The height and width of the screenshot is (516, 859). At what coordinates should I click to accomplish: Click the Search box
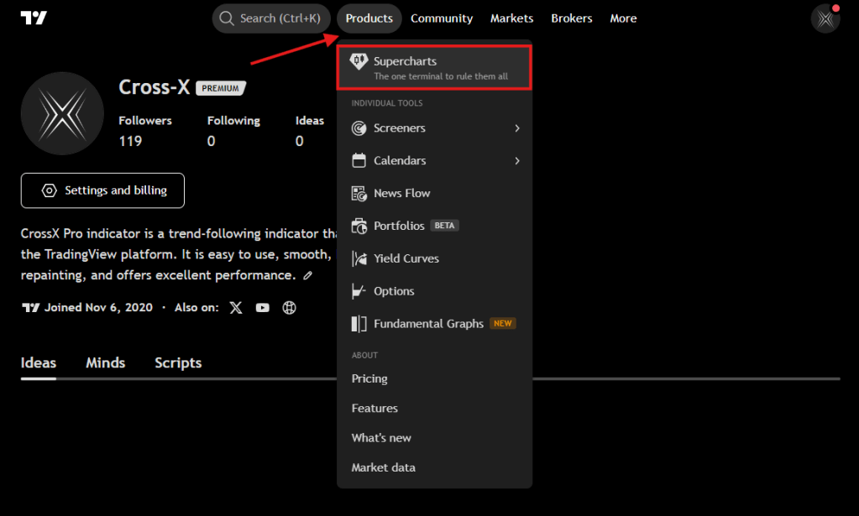[x=271, y=18]
